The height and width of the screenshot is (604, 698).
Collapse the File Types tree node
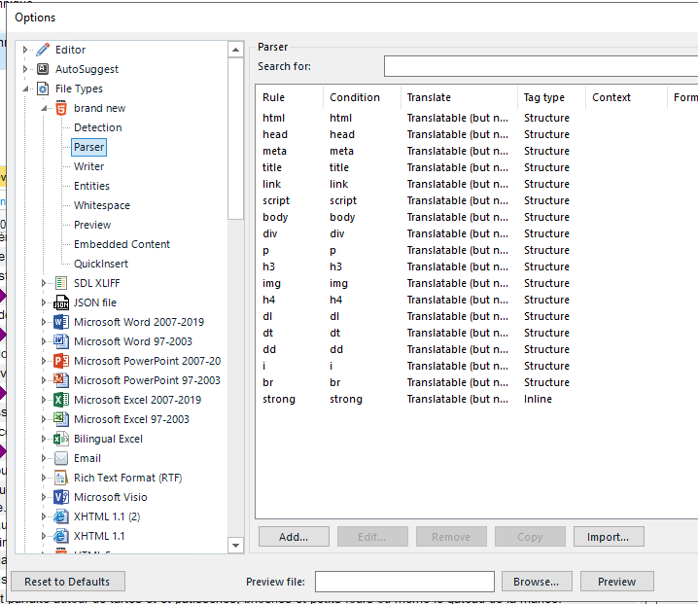click(x=25, y=89)
